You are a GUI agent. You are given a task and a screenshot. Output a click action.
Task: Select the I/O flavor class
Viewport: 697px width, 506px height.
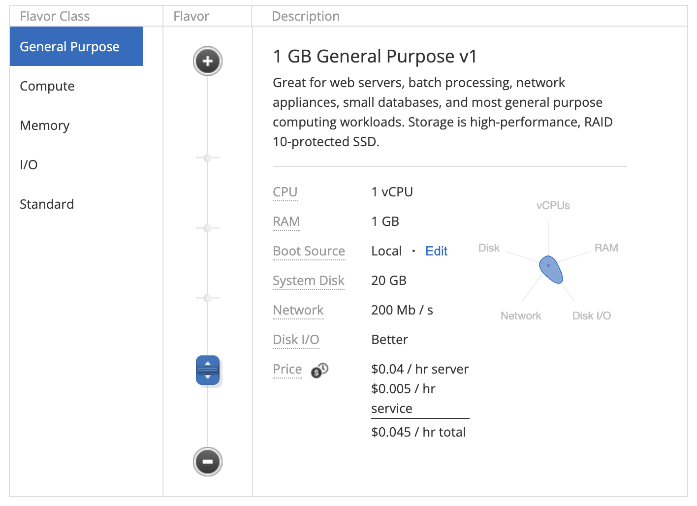pos(28,165)
